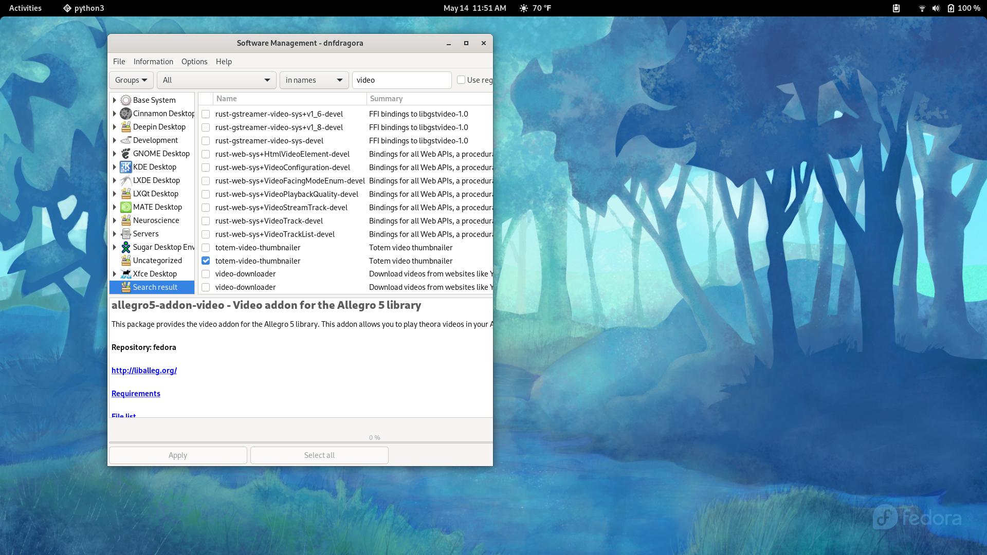
Task: Click the GNOME Desktop footprint icon
Action: (126, 154)
